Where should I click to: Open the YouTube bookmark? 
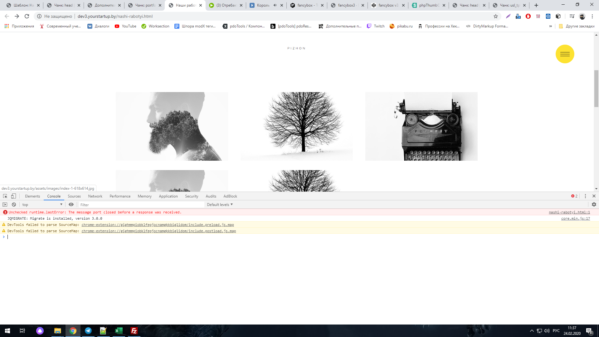[125, 26]
